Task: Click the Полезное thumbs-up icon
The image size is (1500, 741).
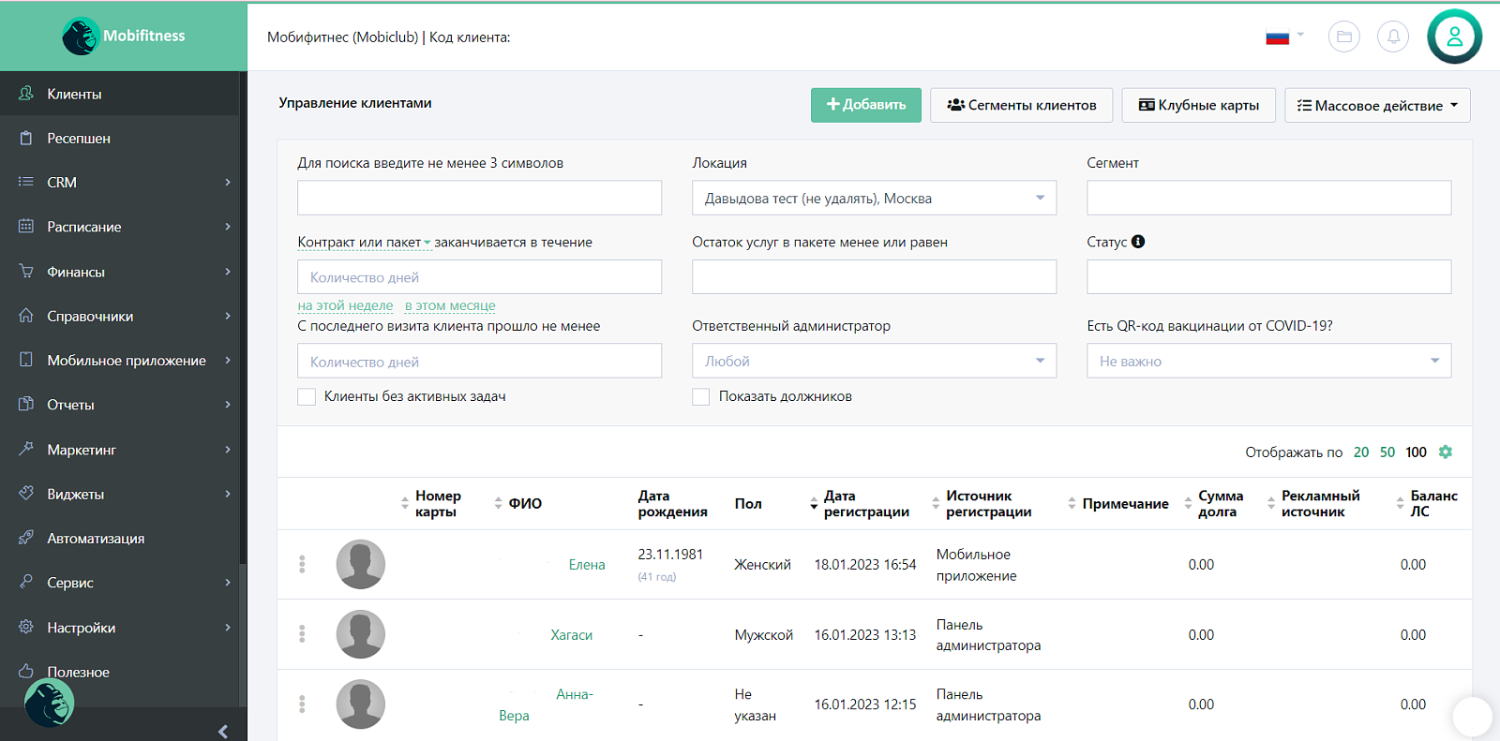Action: pos(26,671)
